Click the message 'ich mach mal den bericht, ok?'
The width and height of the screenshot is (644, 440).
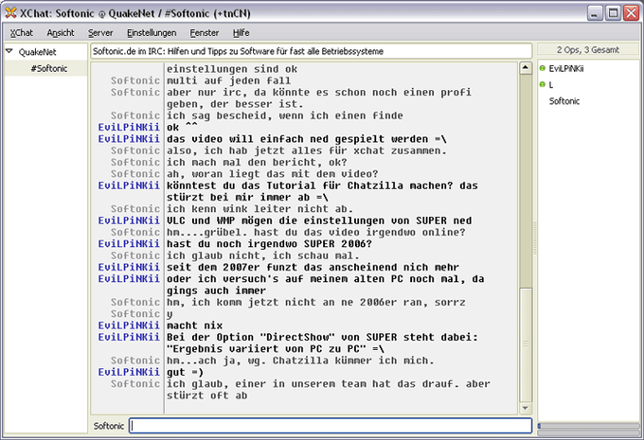click(x=257, y=163)
